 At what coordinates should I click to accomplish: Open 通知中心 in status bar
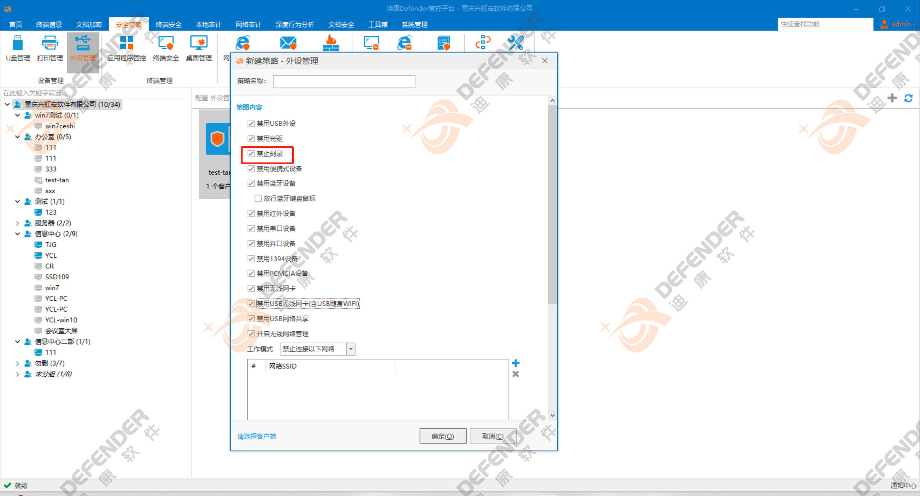pos(903,485)
